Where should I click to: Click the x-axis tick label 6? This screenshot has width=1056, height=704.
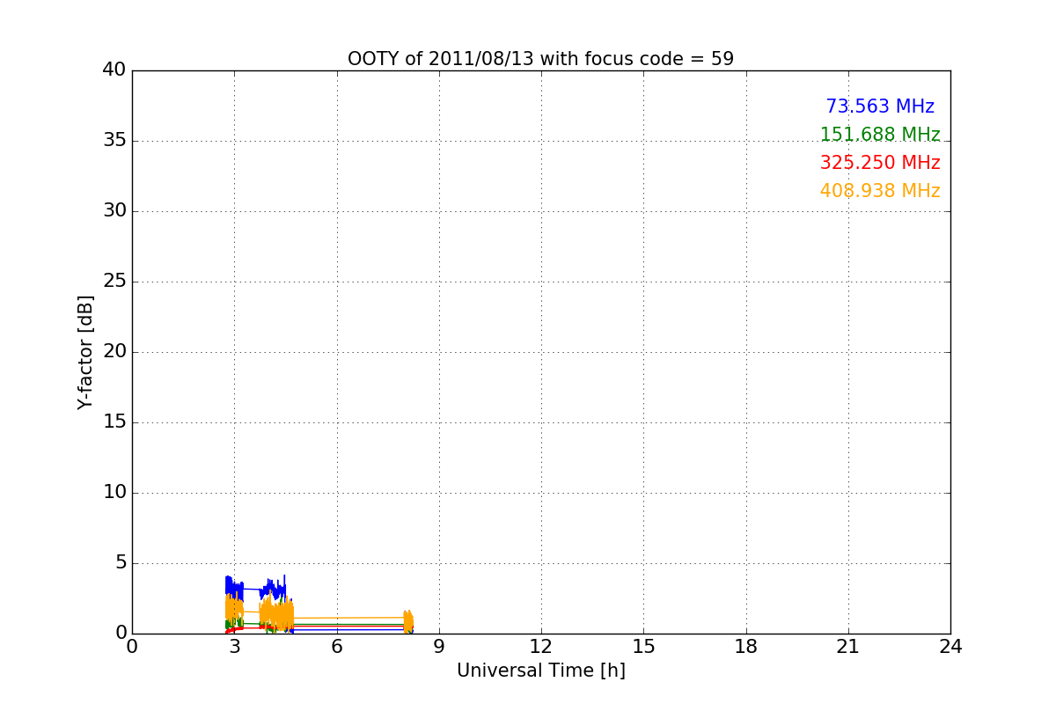336,647
